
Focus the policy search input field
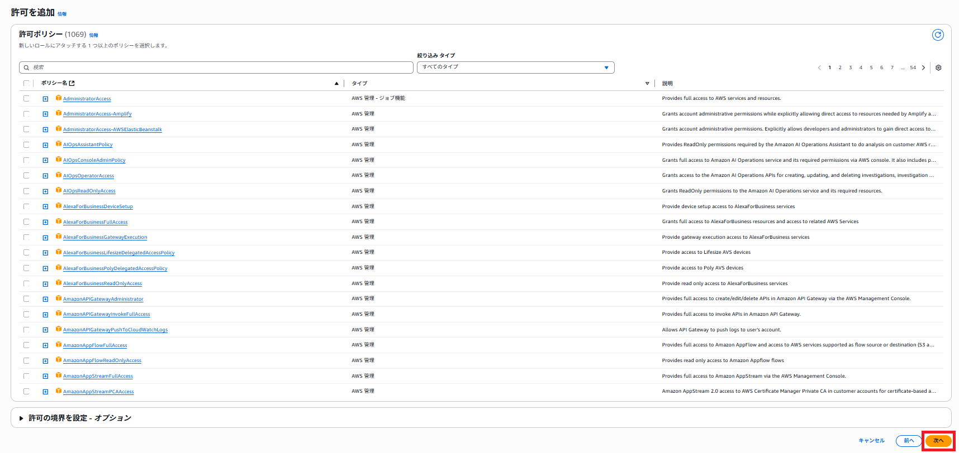[216, 68]
